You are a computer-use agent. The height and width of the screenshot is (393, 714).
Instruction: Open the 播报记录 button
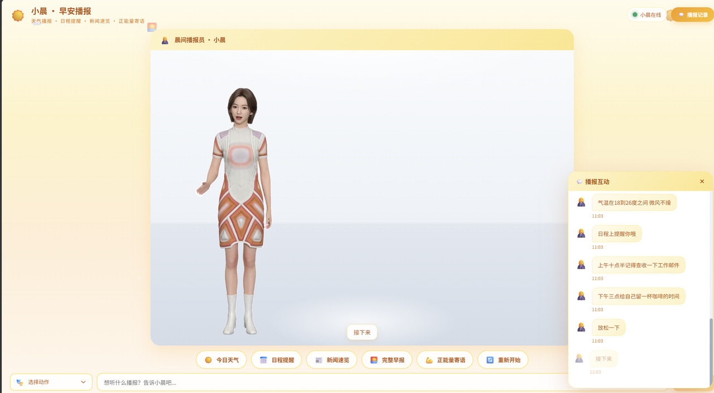click(x=693, y=15)
